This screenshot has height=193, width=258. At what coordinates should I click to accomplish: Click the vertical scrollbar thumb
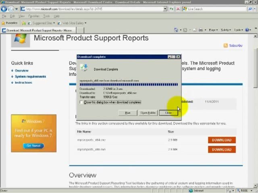click(255, 68)
